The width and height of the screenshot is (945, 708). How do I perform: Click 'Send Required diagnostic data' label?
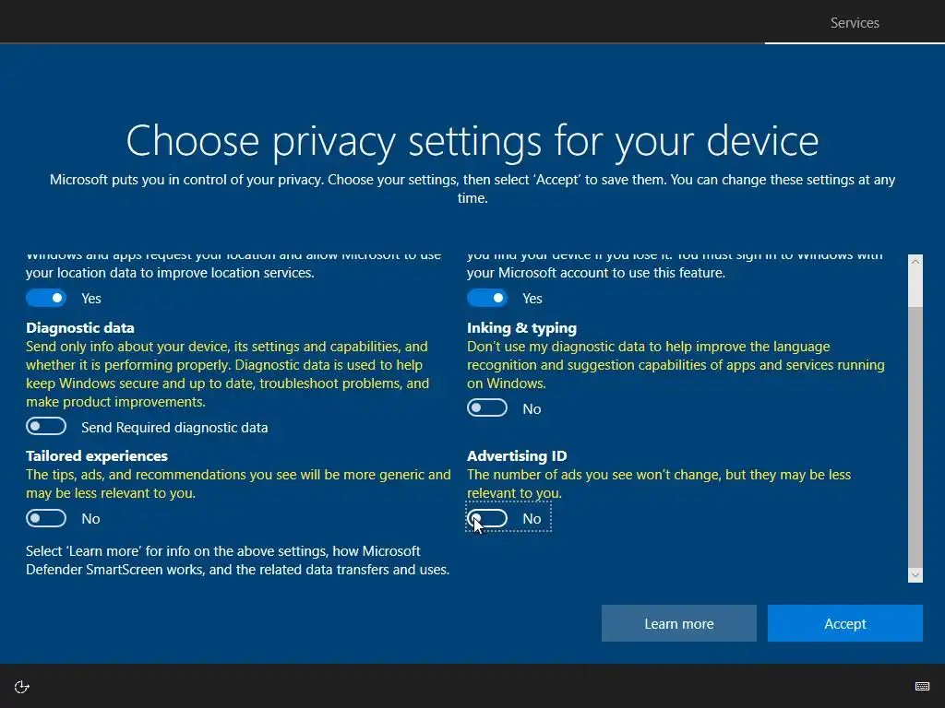(174, 428)
